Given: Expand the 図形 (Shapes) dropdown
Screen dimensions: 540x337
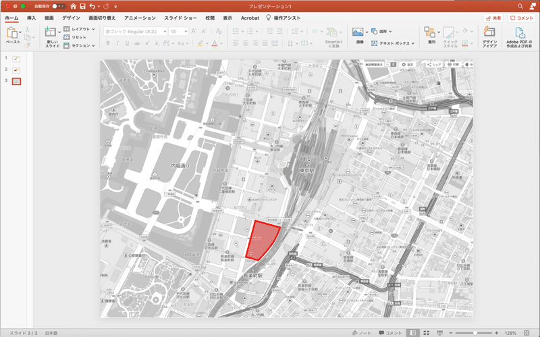Looking at the screenshot, I should coord(390,31).
